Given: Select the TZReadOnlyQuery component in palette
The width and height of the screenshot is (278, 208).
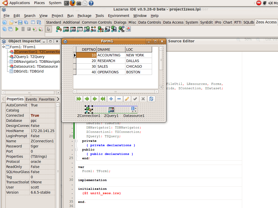Looking at the screenshot, I should tap(66, 29).
